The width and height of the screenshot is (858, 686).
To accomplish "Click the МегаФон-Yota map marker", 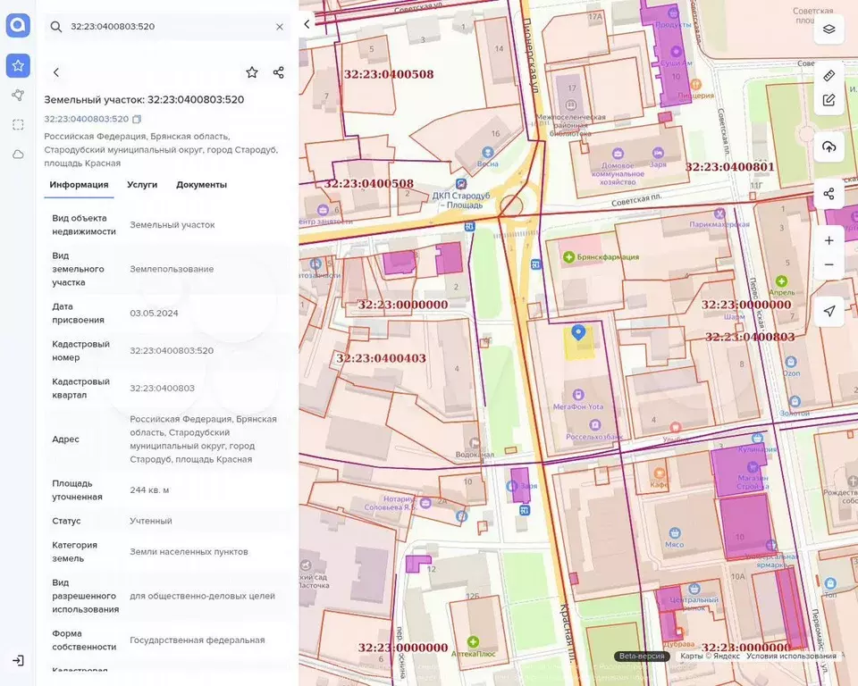I will tap(578, 395).
